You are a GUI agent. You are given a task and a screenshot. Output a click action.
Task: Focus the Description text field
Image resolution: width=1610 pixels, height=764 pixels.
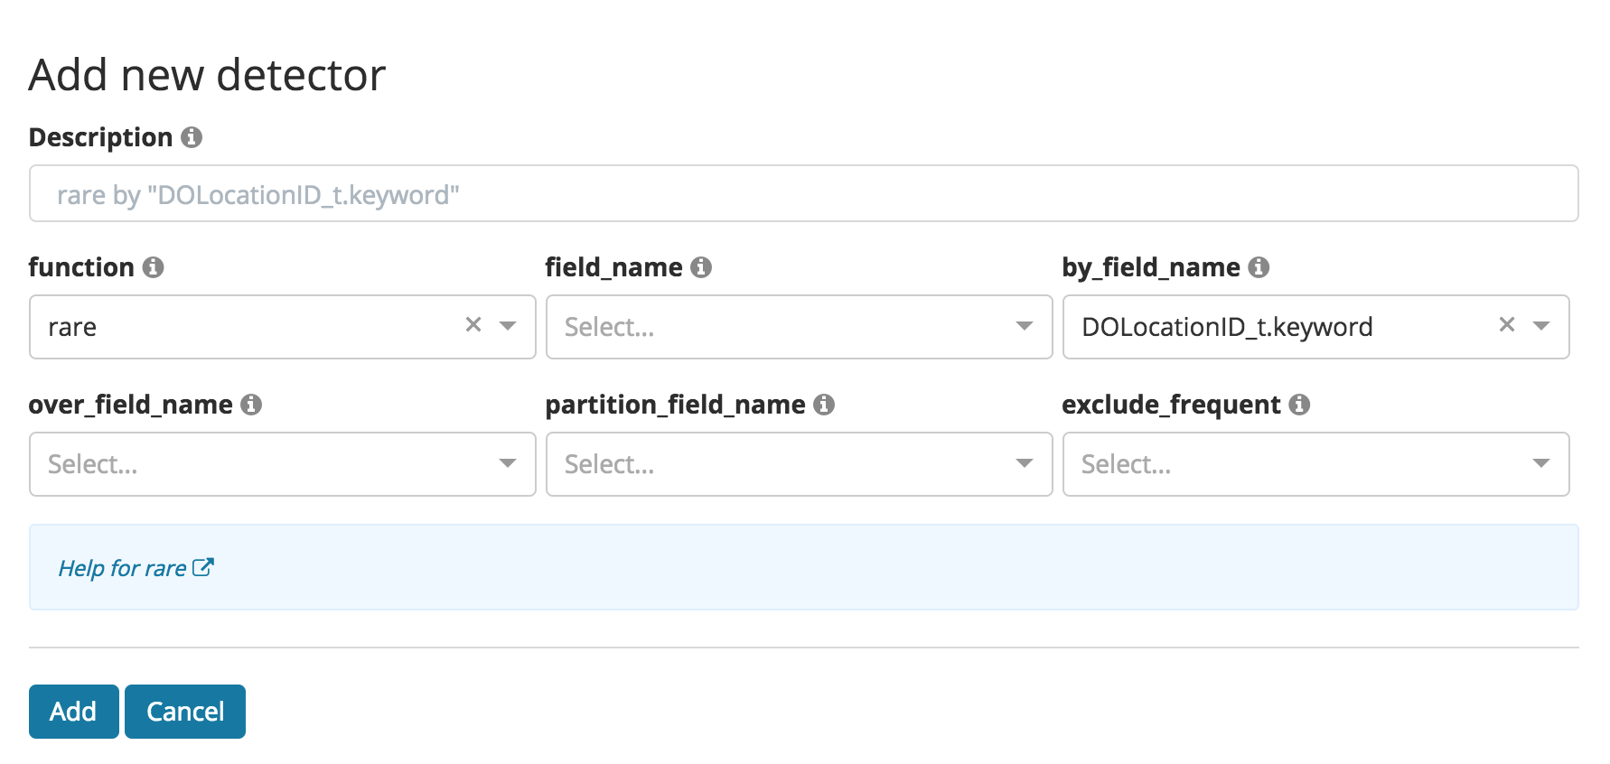tap(802, 194)
